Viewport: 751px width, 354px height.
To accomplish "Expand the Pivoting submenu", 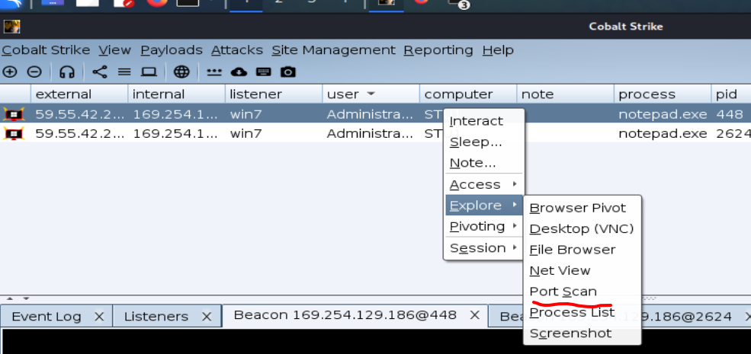I will click(483, 226).
